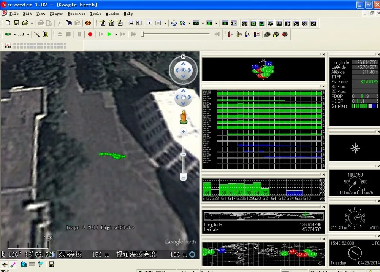
Task: Open the File menu
Action: click(x=14, y=14)
